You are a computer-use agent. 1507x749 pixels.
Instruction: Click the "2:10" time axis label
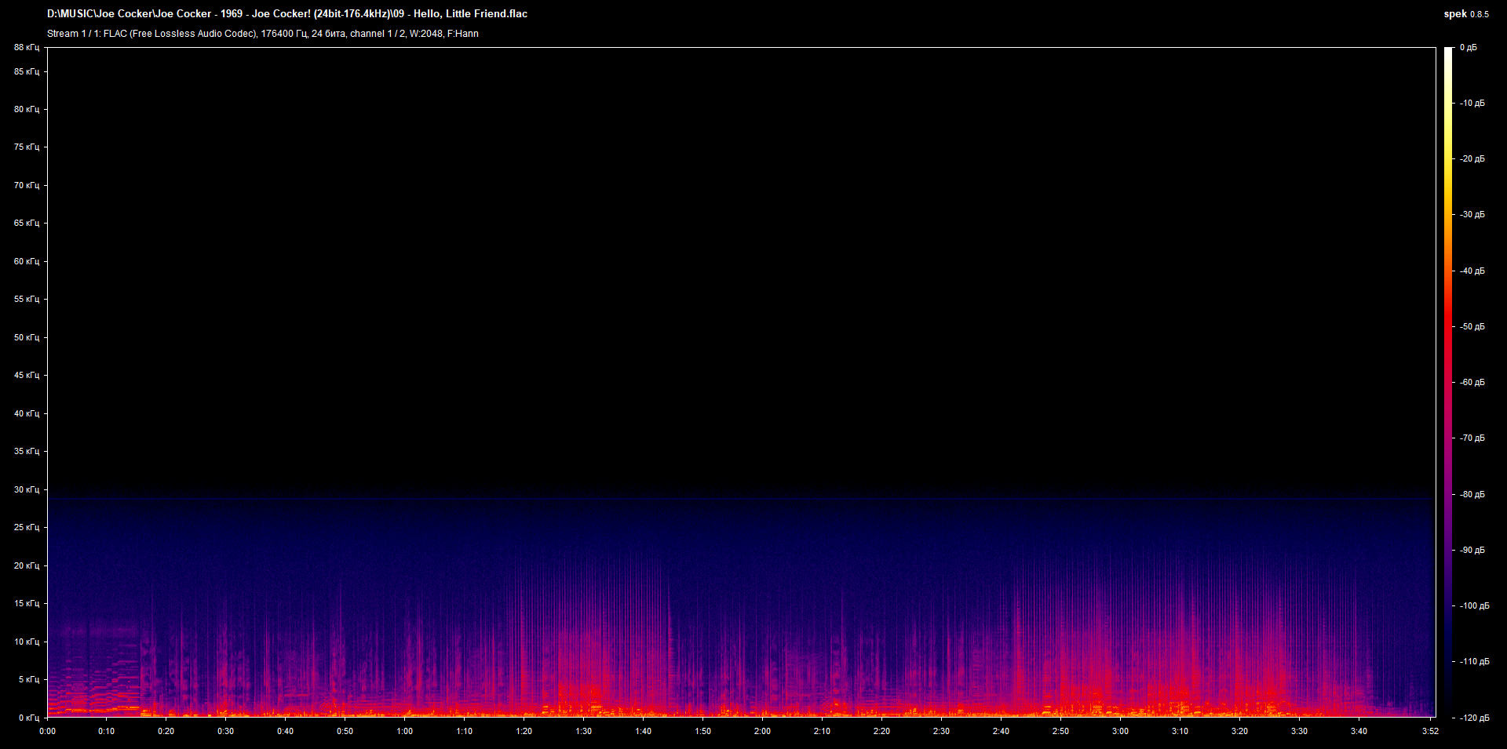pyautogui.click(x=823, y=731)
